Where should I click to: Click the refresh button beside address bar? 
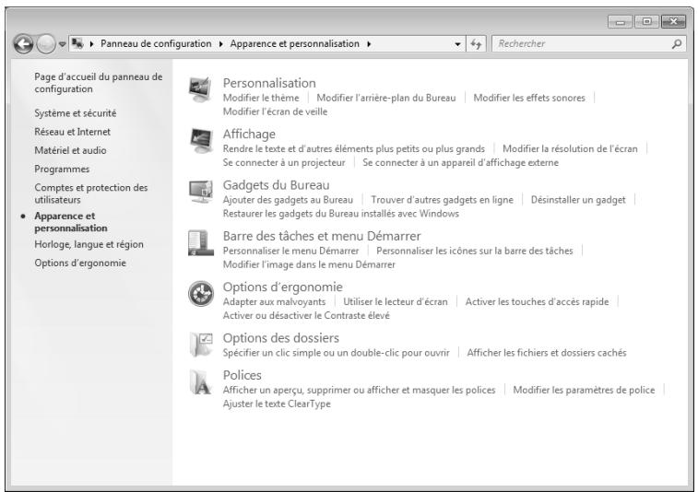pyautogui.click(x=476, y=44)
